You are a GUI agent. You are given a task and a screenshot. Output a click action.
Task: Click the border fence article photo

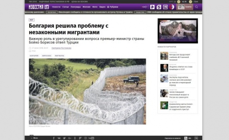87,91
